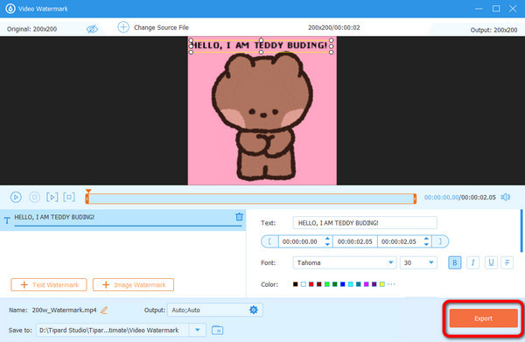Add a new Image Watermark
Viewport: 525px width, 342px height.
pos(133,285)
